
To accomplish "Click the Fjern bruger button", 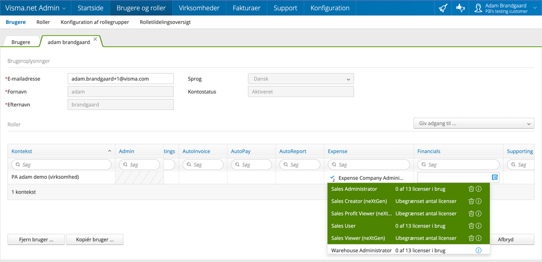I will point(36,240).
